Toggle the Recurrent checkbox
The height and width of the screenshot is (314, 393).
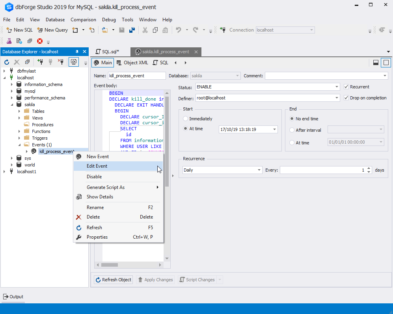(346, 87)
